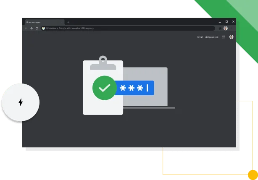Click the blue password asterisks field

[135, 88]
